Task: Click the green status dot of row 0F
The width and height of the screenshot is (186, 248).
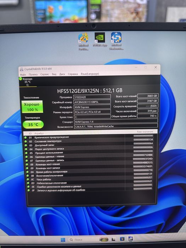Action: pyautogui.click(x=29, y=190)
